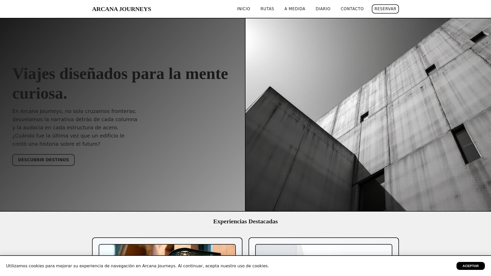491x276 pixels.
Task: Go to the RUTAS page
Action: (x=267, y=9)
